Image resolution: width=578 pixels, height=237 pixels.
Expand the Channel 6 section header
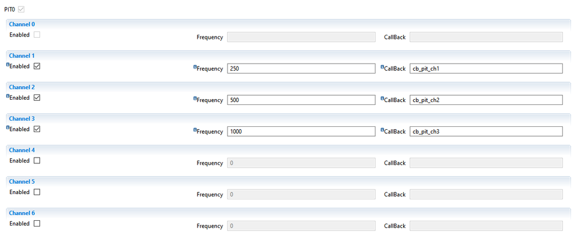(289, 213)
